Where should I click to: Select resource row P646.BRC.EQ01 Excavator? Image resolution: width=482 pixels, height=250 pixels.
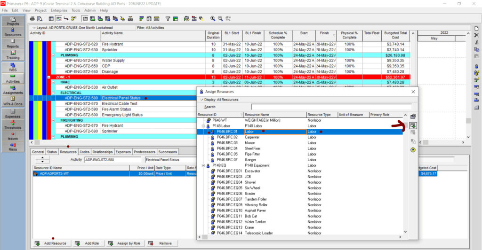click(300, 171)
